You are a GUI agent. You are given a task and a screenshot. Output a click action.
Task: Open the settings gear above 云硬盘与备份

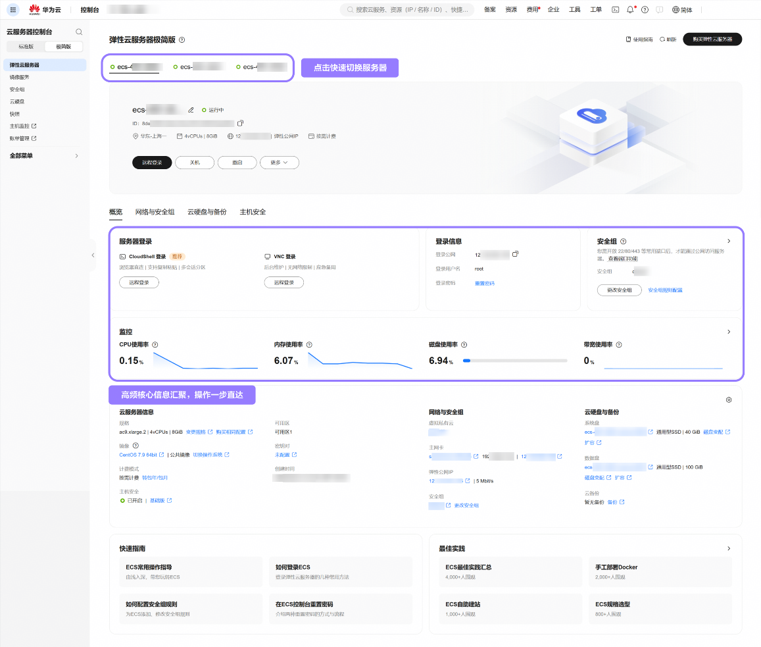[729, 400]
